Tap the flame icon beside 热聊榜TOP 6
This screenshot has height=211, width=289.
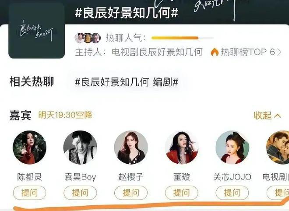pos(215,52)
